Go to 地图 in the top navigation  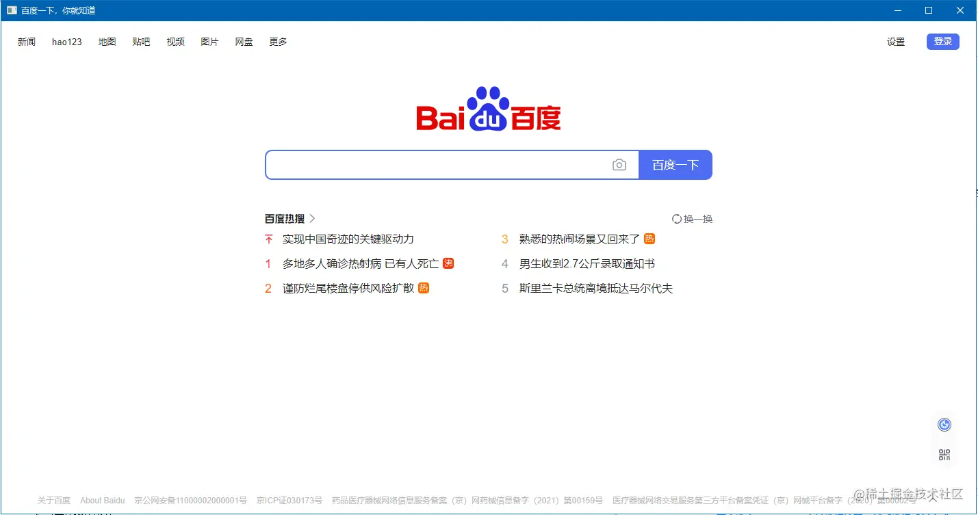[107, 42]
